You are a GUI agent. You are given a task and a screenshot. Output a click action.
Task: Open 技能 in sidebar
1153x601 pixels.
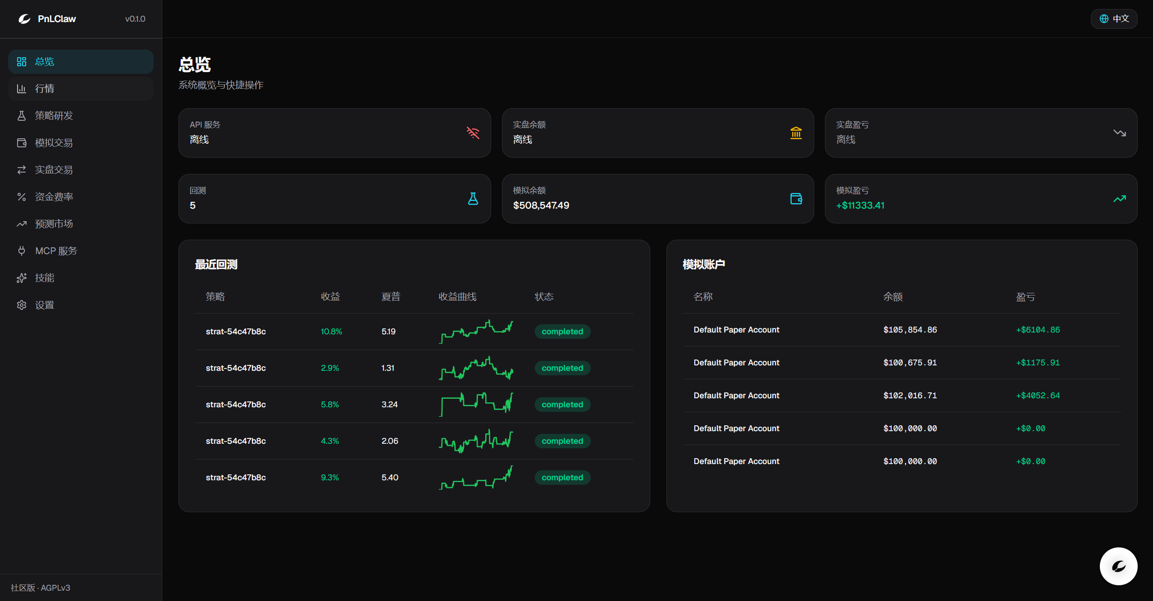click(81, 278)
